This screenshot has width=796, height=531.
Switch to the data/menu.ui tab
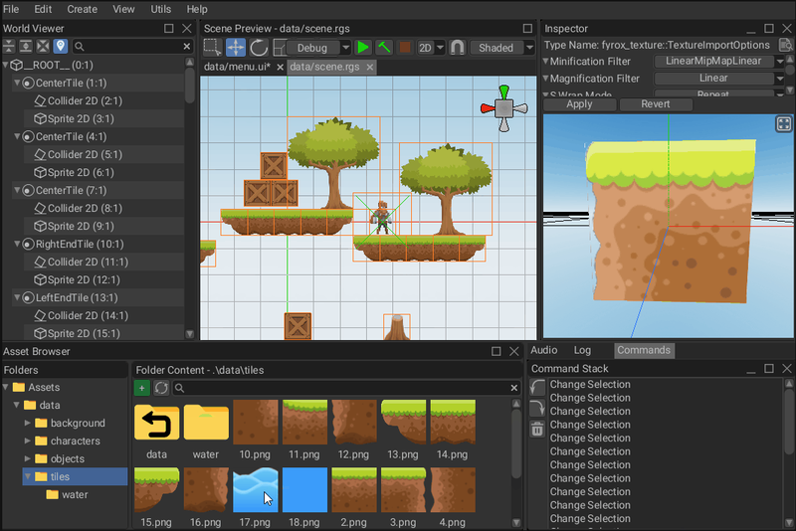pyautogui.click(x=239, y=67)
